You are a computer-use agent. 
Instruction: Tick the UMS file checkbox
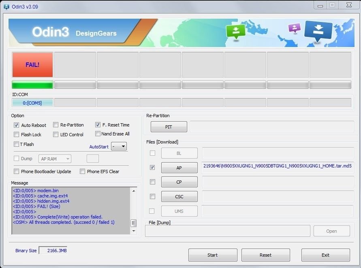pyautogui.click(x=152, y=211)
